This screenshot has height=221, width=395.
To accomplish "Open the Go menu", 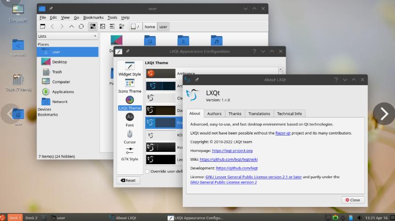I will click(76, 17).
